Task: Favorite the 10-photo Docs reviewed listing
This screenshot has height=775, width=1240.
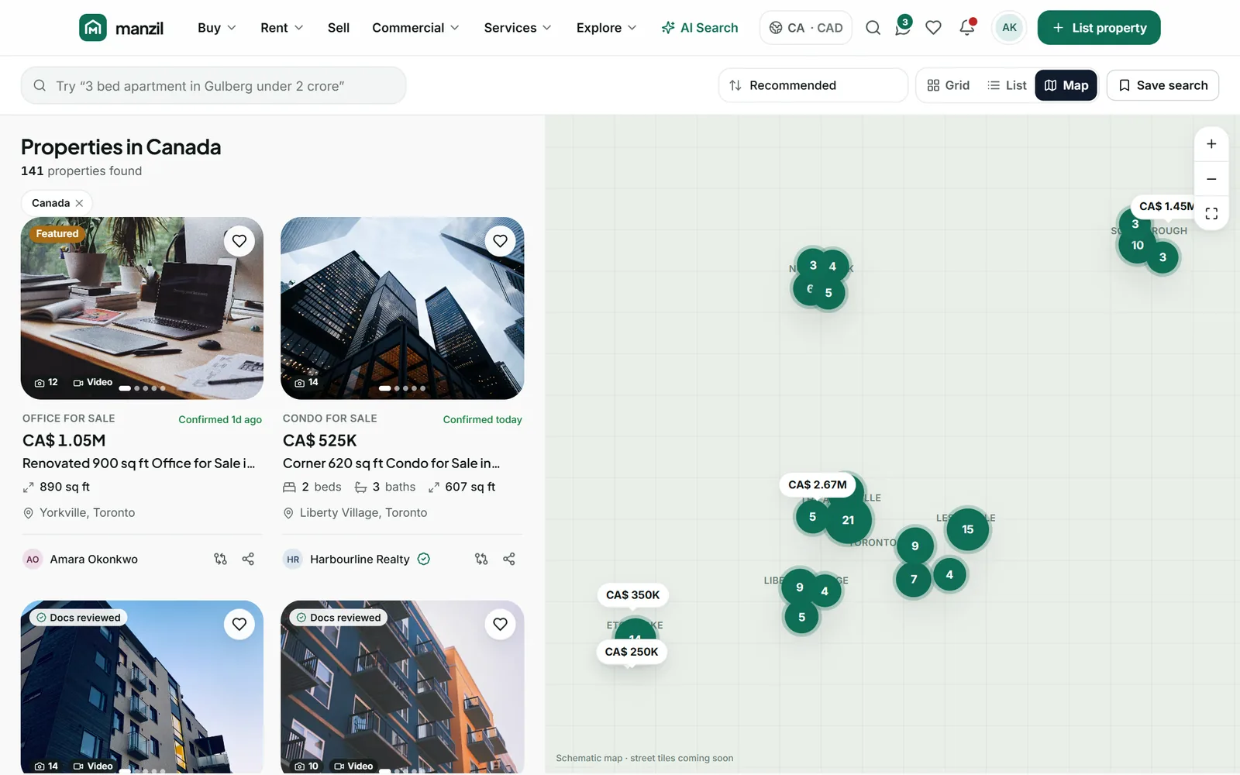Action: 501,624
